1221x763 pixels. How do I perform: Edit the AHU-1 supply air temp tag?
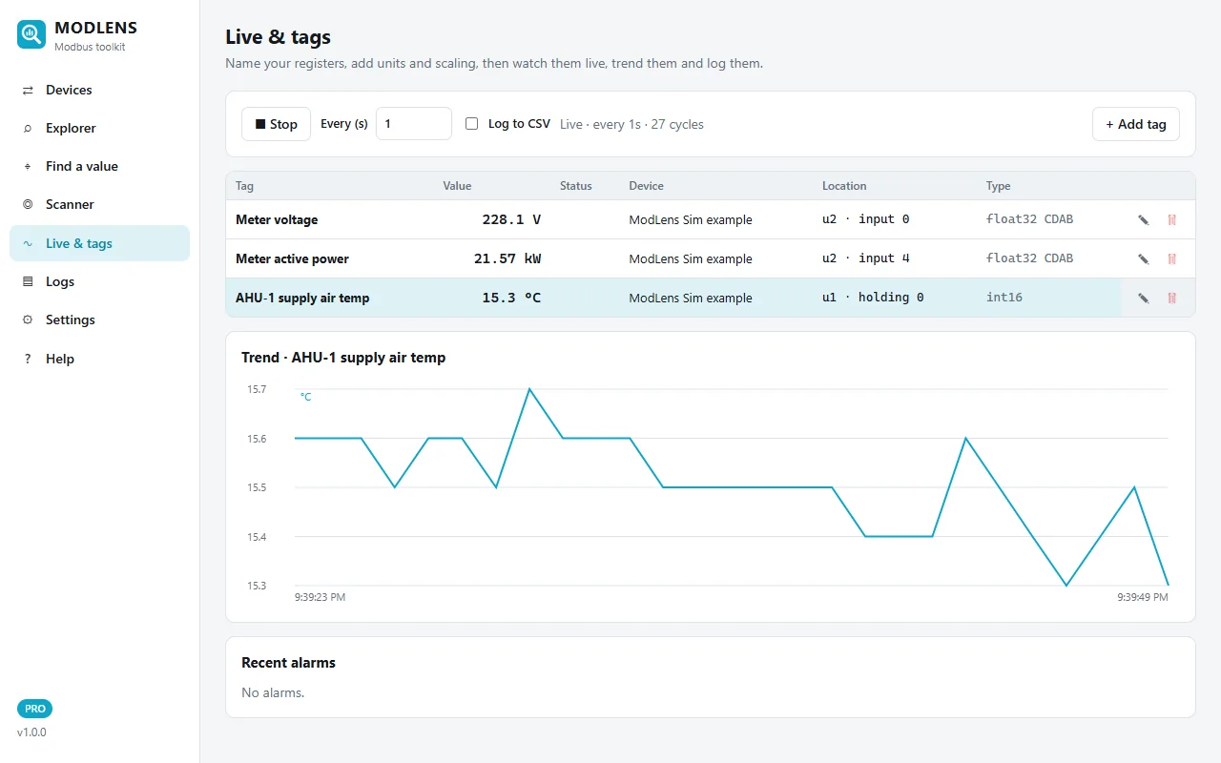click(x=1143, y=298)
